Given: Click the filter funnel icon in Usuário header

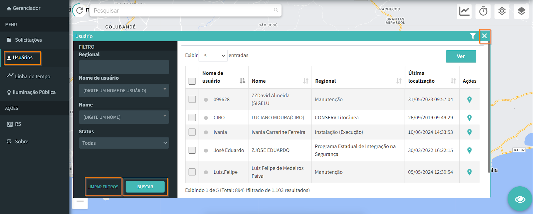Looking at the screenshot, I should point(472,36).
